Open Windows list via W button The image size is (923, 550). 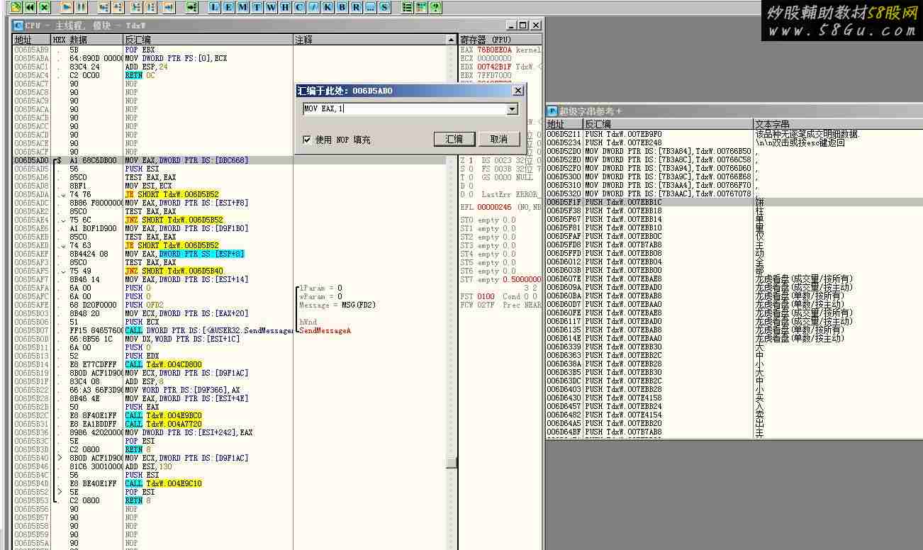pyautogui.click(x=271, y=7)
